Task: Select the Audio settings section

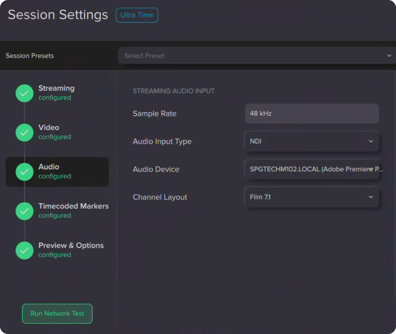Action: pos(57,172)
